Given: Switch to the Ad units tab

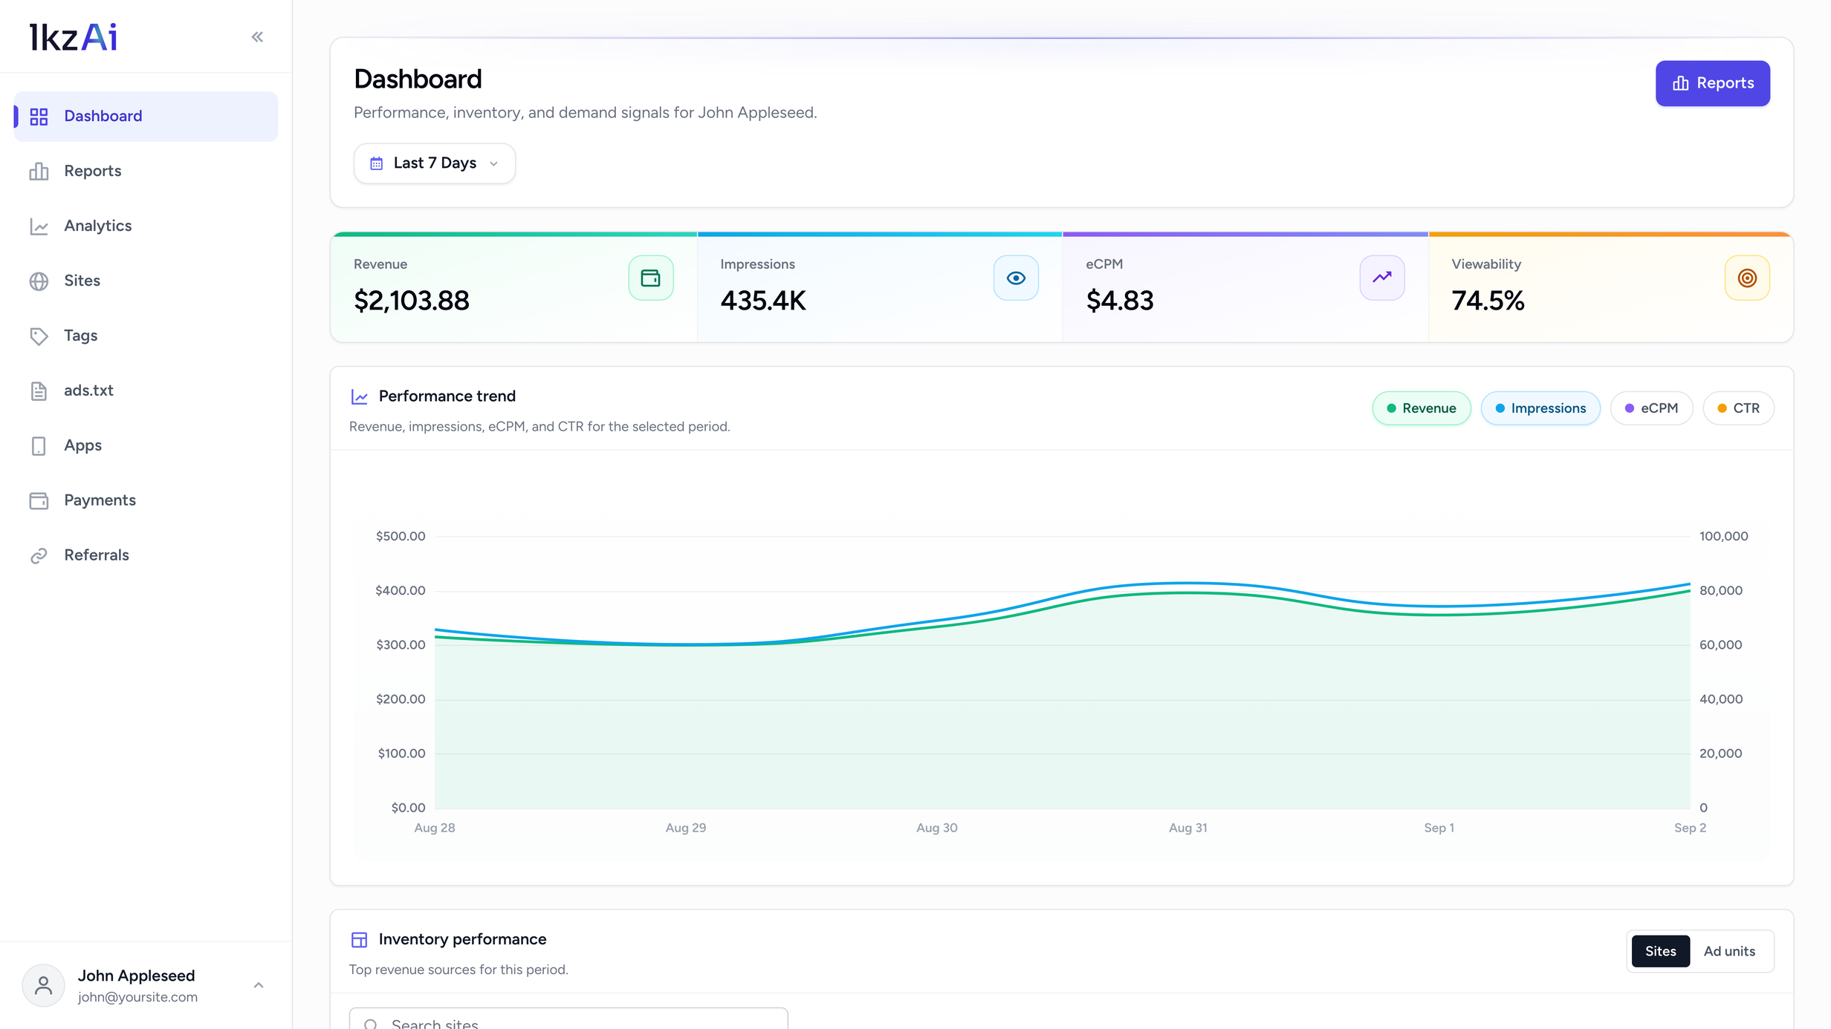Looking at the screenshot, I should pos(1729,951).
